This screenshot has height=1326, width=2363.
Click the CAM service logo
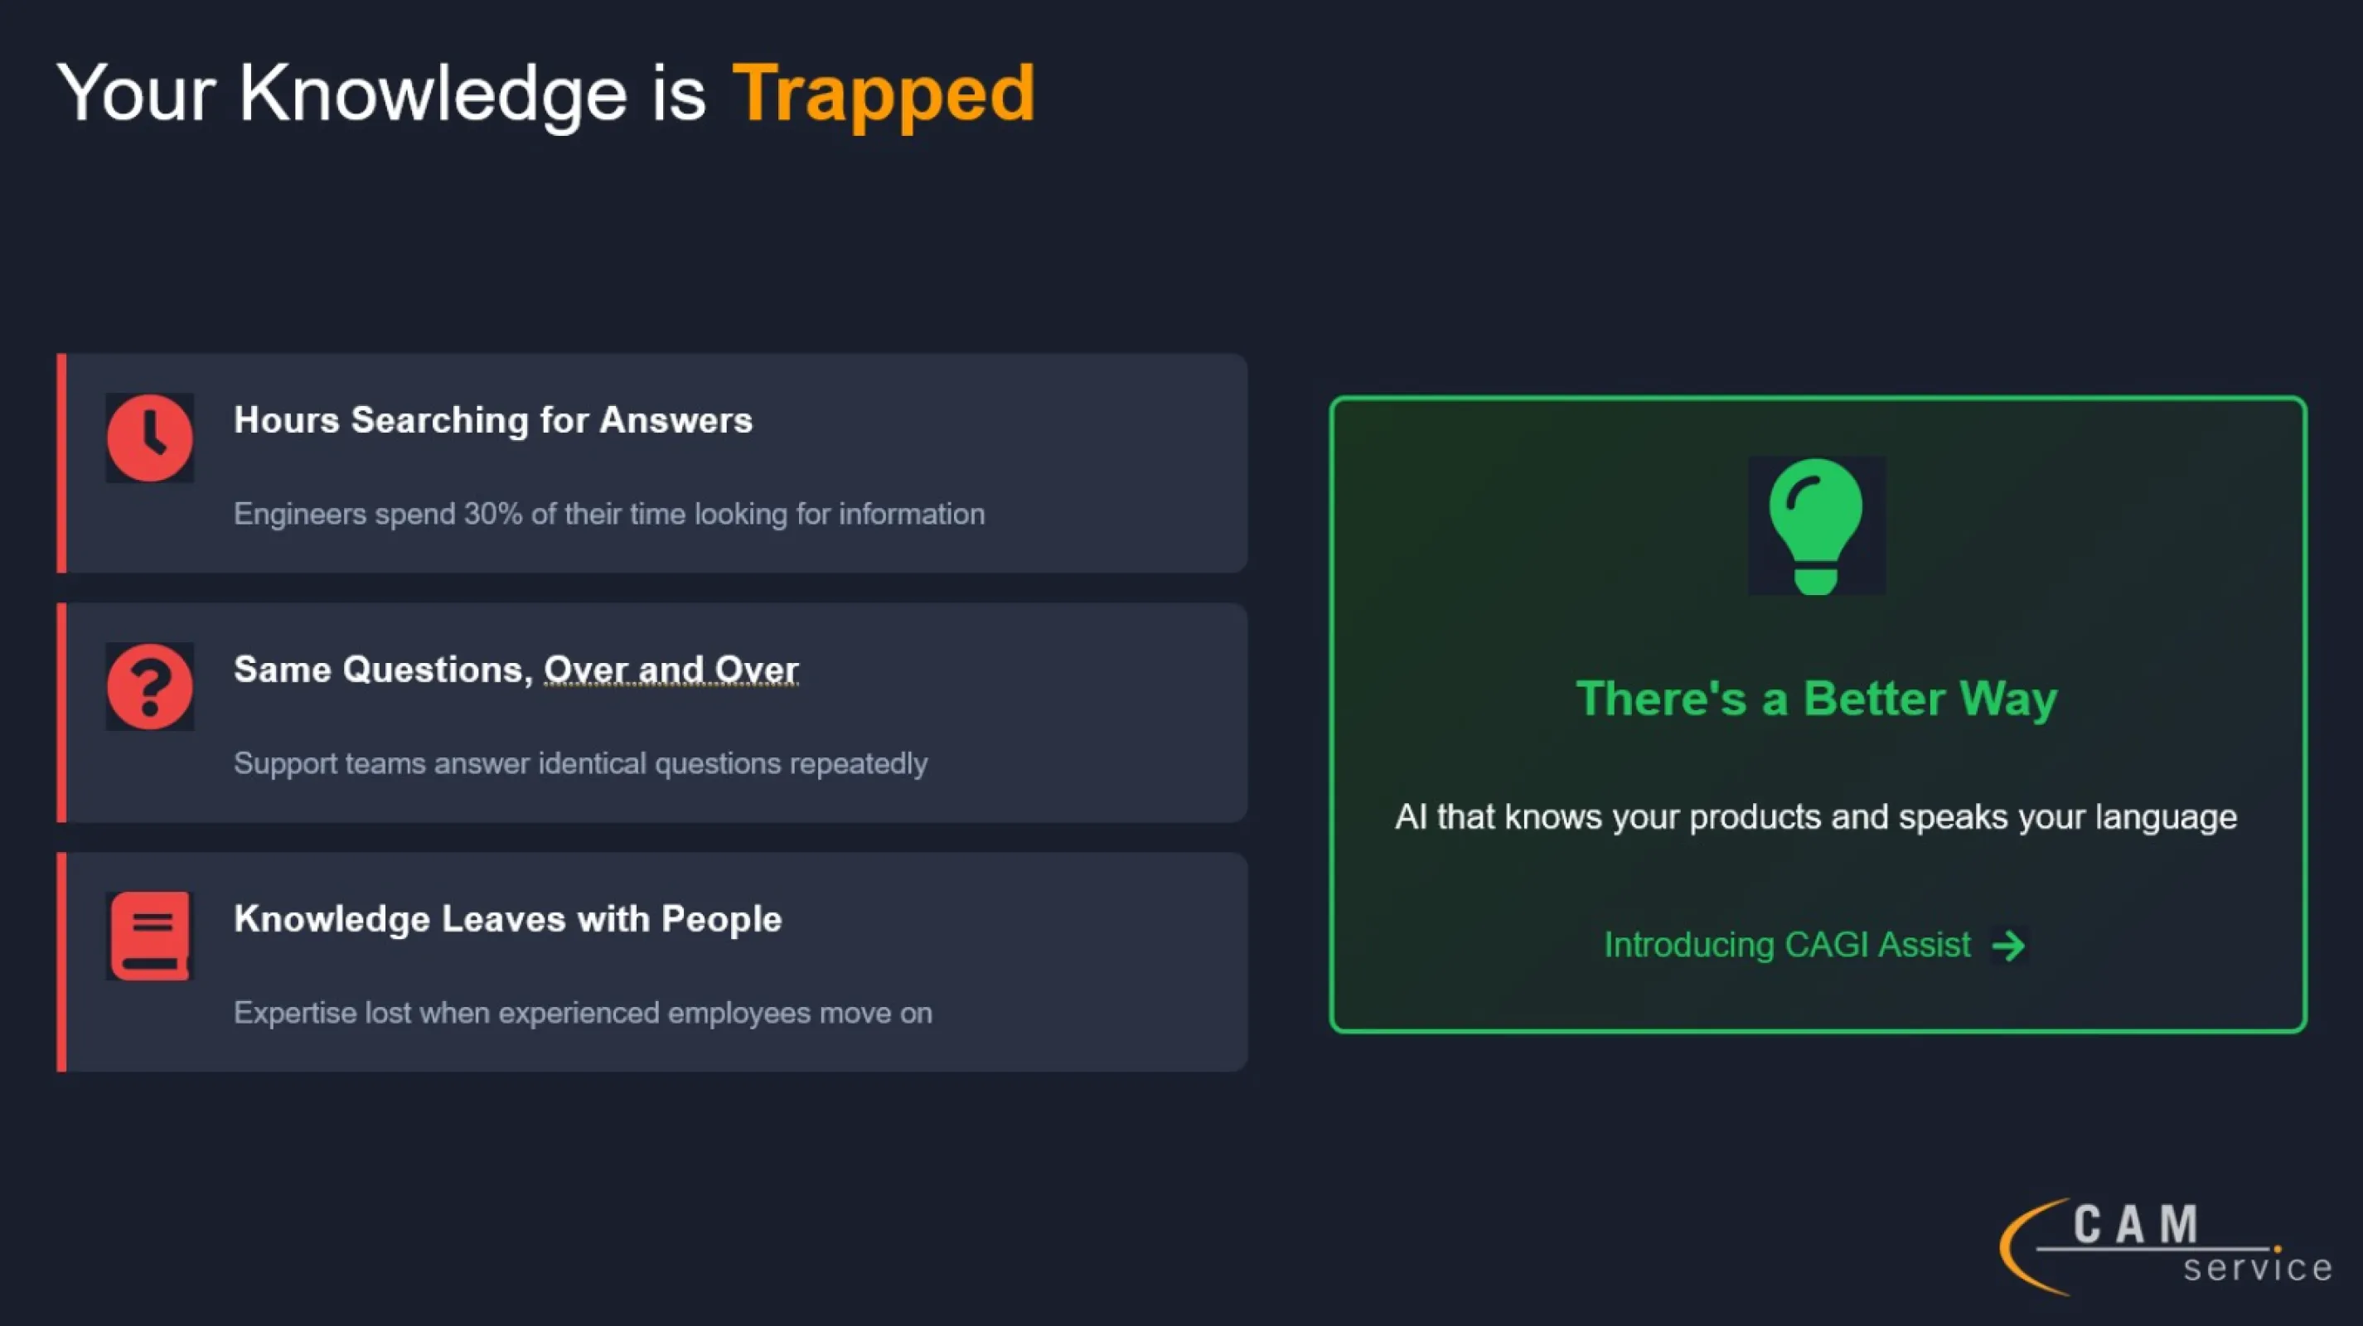tap(2165, 1246)
